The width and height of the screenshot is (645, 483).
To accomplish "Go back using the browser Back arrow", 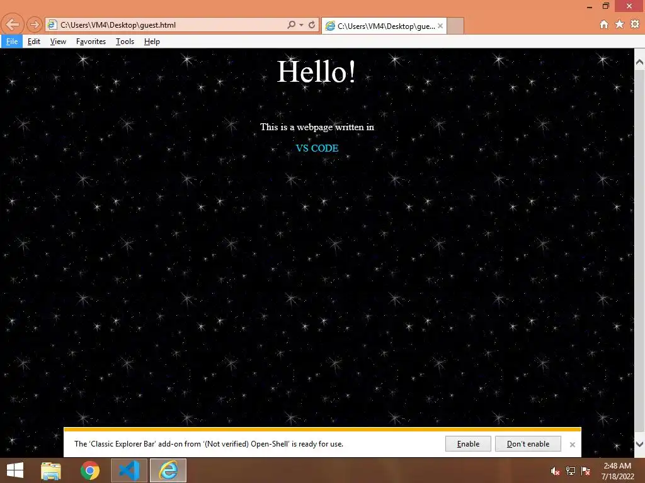I will [13, 25].
